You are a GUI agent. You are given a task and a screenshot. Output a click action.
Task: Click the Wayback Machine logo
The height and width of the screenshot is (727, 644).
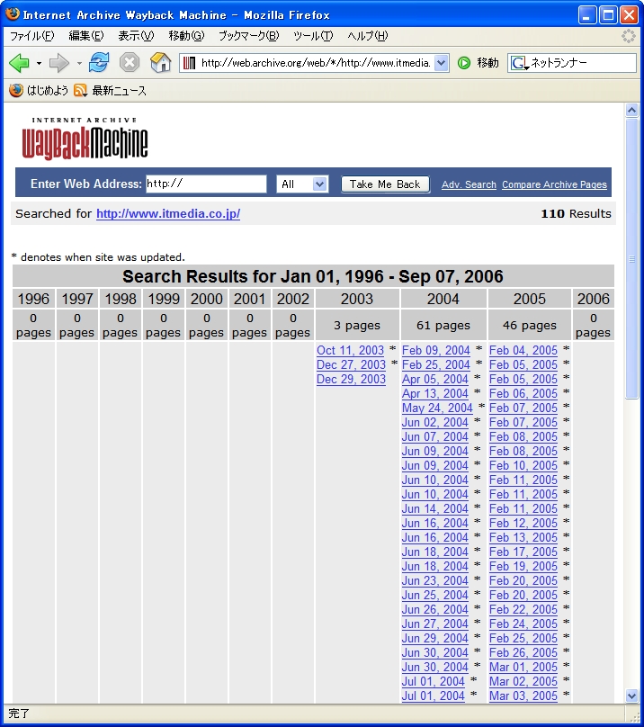click(85, 139)
